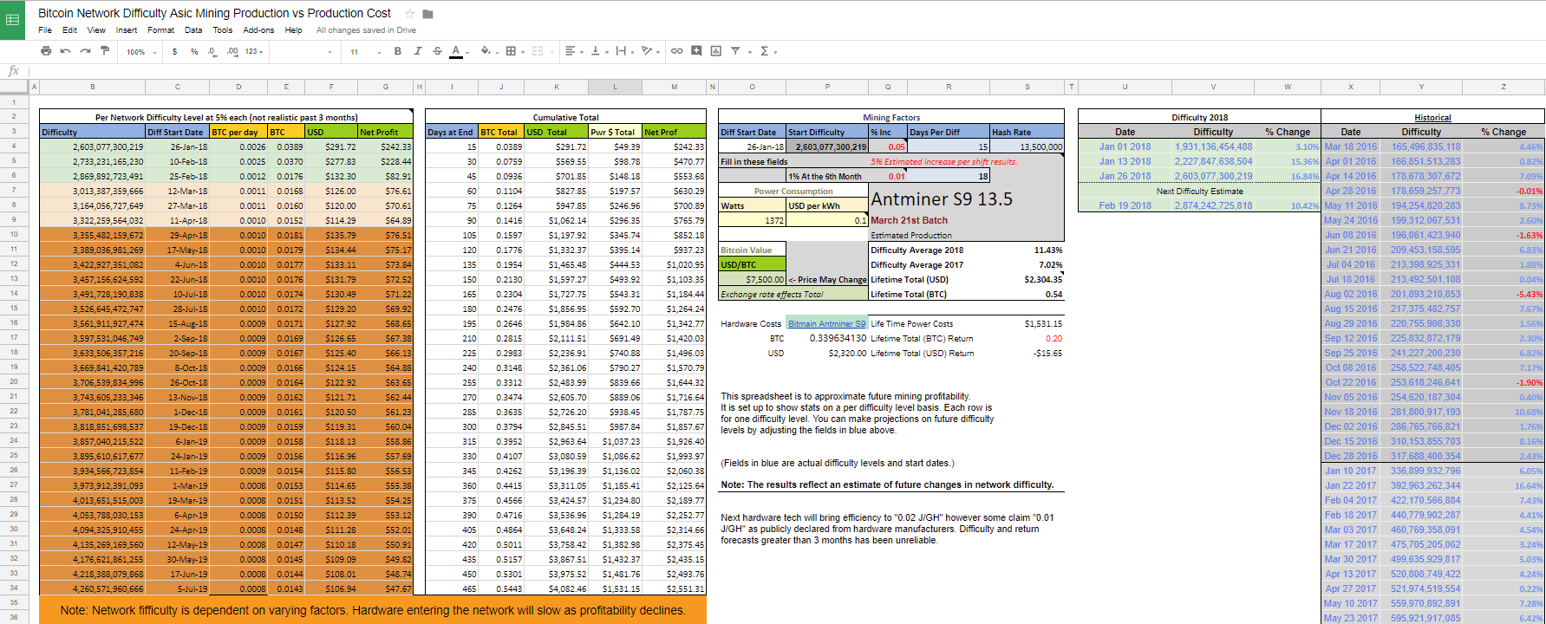
Task: Open the Data menu
Action: [x=193, y=30]
